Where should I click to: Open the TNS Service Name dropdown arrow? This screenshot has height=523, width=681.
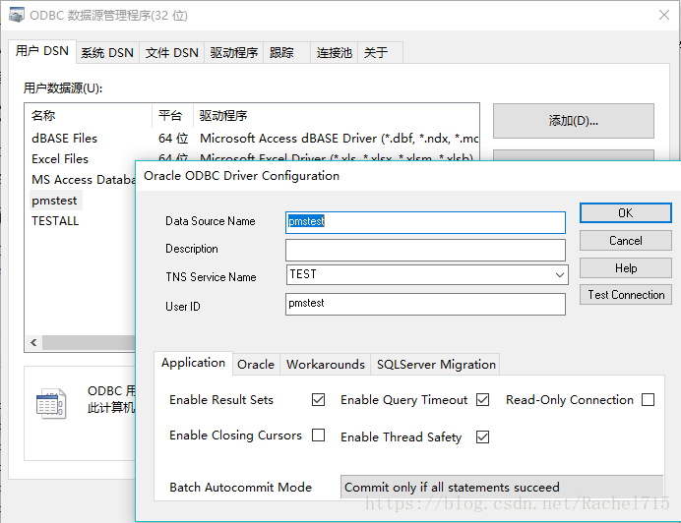pos(559,274)
